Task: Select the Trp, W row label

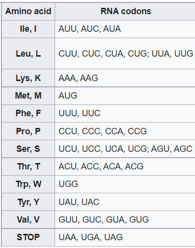Action: tap(28, 184)
